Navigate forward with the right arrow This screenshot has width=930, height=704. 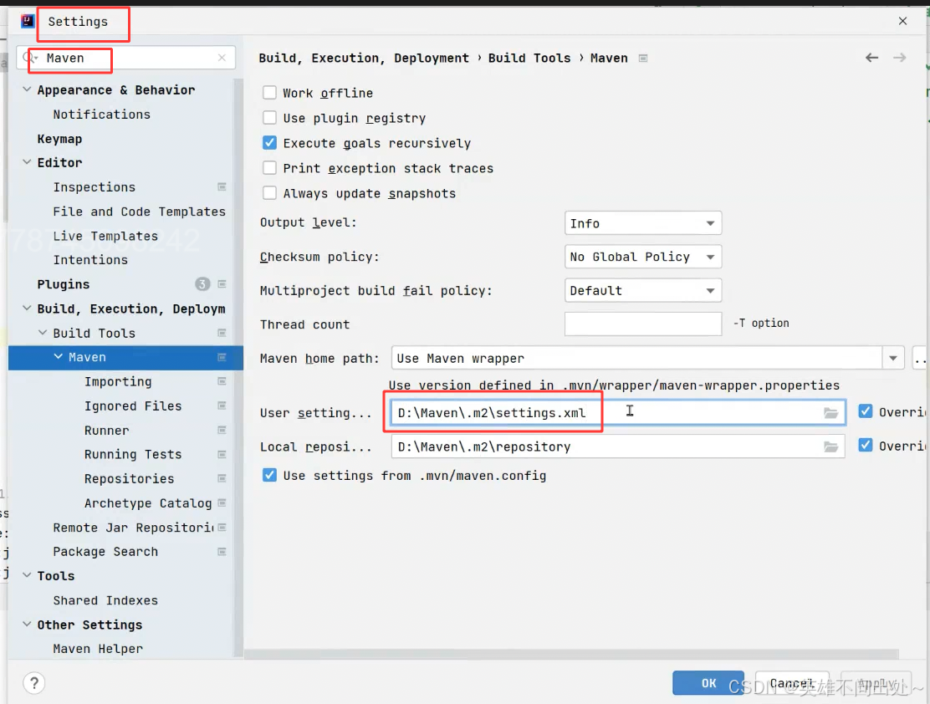[900, 58]
